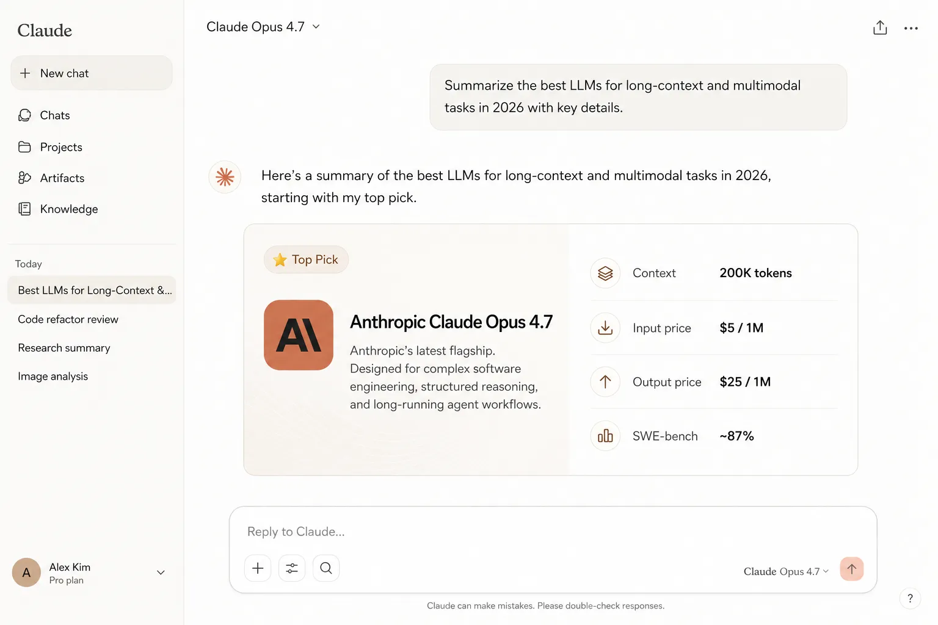Click the Knowledge book icon
This screenshot has width=938, height=625.
(x=25, y=209)
